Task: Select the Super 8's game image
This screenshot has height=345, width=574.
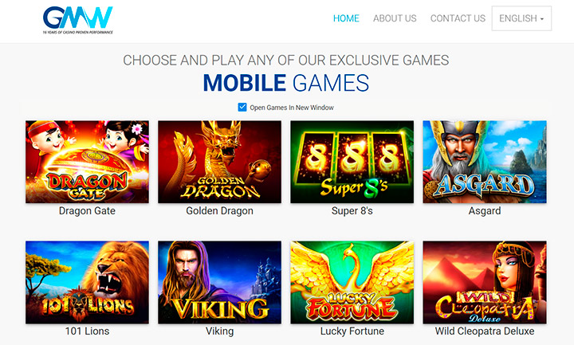Action: coord(352,162)
